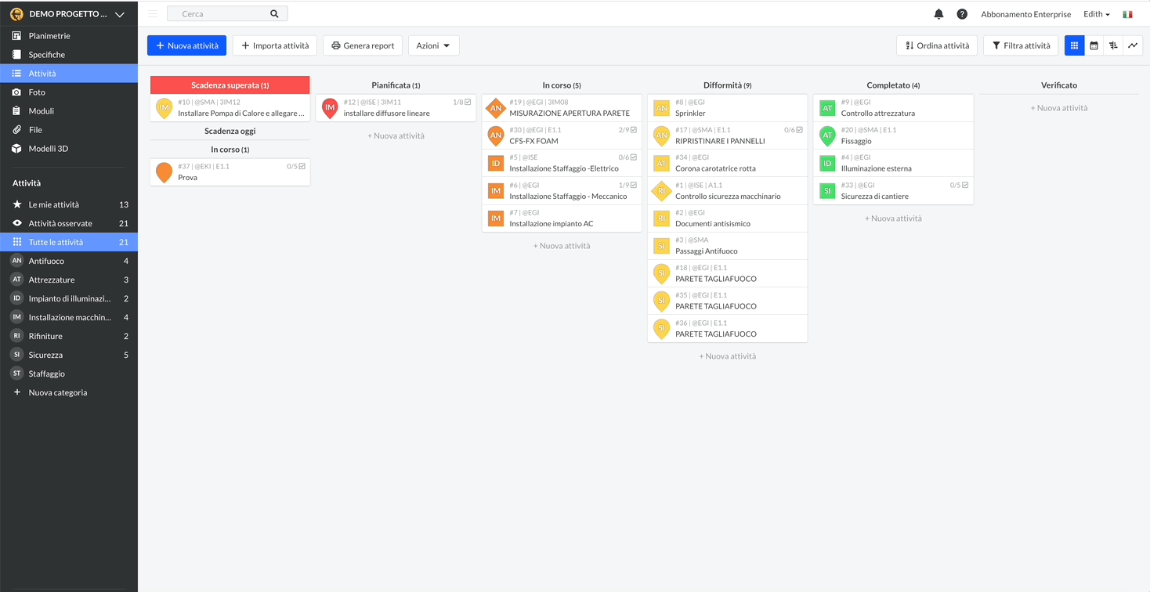Viewport: 1150px width, 592px height.
Task: Click the Italian flag language icon
Action: [1127, 14]
